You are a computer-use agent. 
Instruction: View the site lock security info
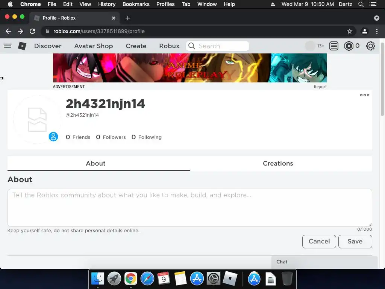47,31
